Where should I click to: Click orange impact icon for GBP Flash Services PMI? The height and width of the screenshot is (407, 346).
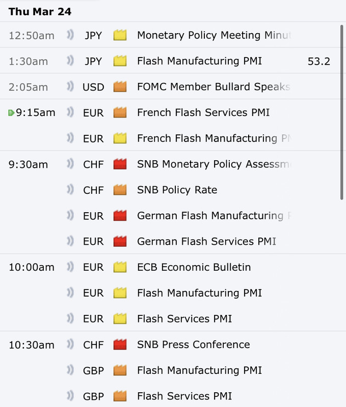(120, 396)
